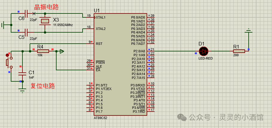Select the C6 capacitor symbol
This screenshot has height=128, width=272.
[x=26, y=13]
